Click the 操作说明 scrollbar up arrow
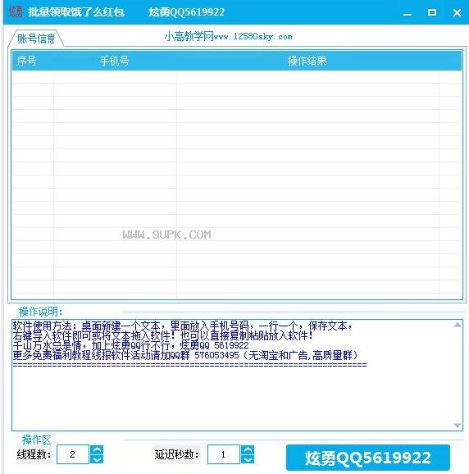469x474 pixels. point(458,325)
